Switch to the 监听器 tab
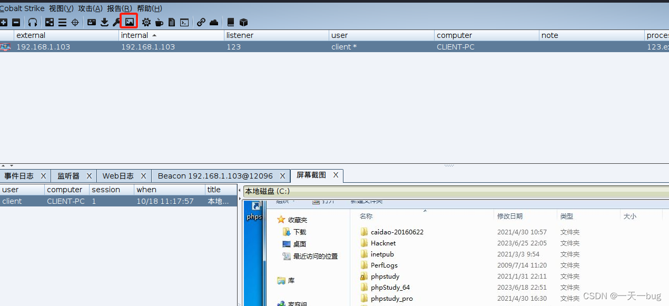The height and width of the screenshot is (306, 669). [68, 176]
